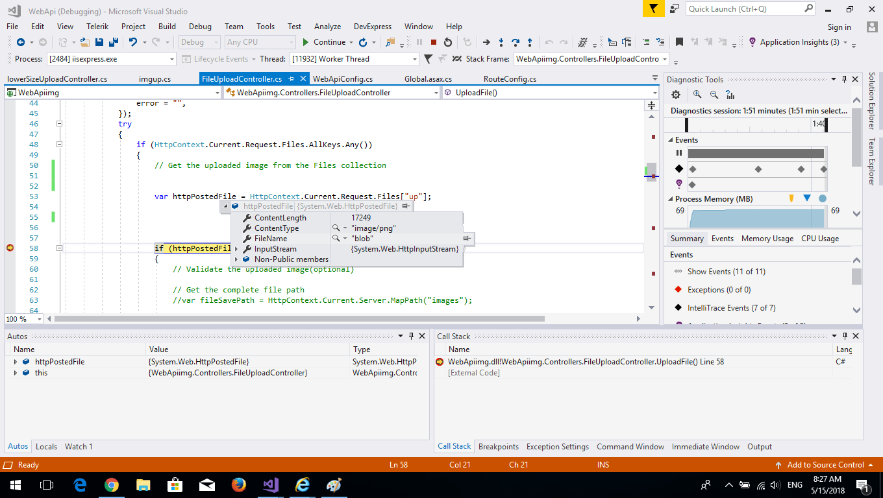Toggle the breakpoint on line 58
The width and height of the screenshot is (883, 498).
[10, 248]
